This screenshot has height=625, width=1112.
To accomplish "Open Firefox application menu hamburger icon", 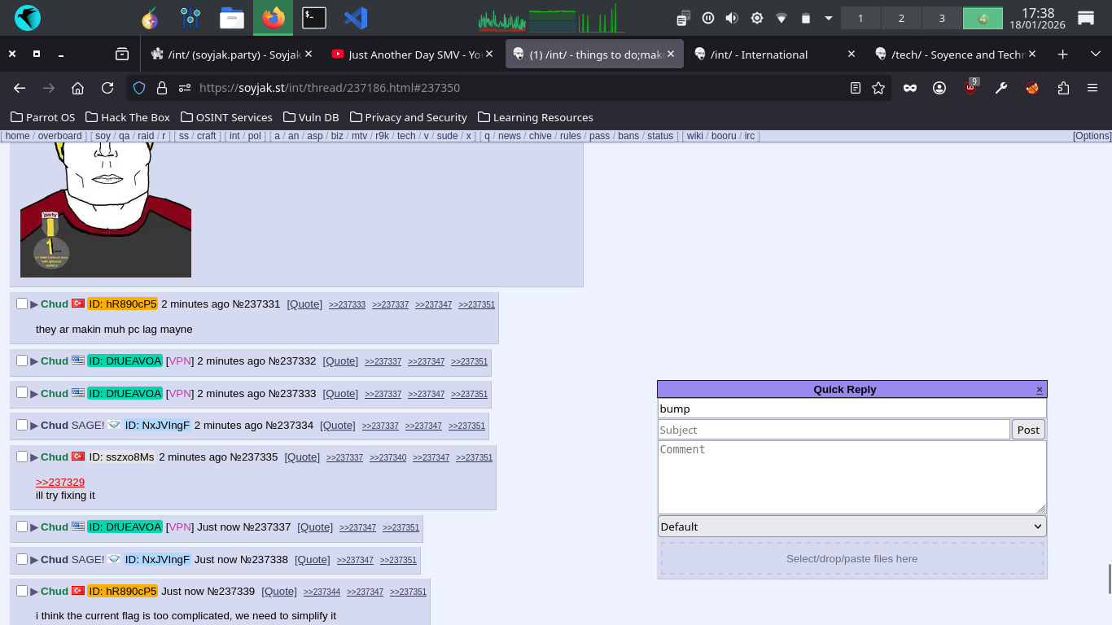I will click(1092, 88).
